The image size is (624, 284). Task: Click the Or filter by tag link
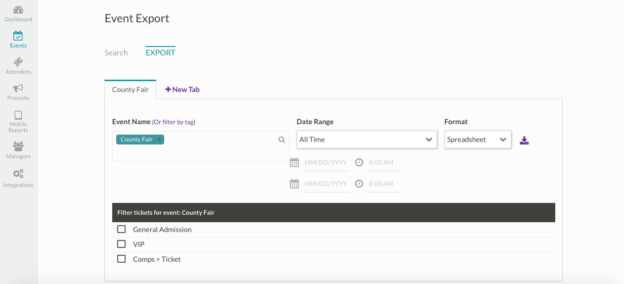pos(177,122)
